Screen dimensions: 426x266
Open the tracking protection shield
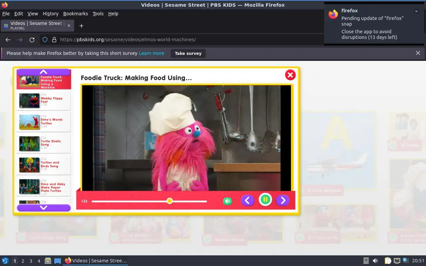pos(45,40)
